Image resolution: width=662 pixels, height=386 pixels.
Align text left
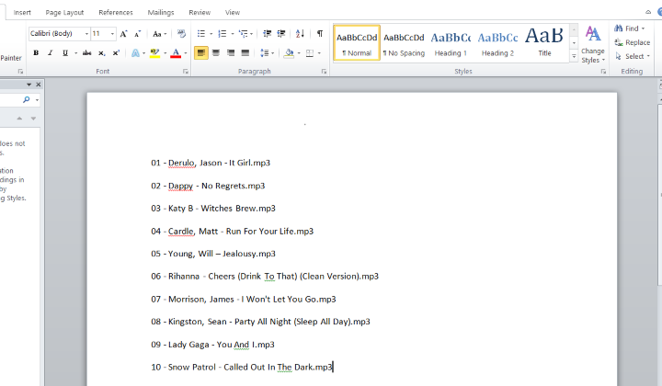[201, 53]
